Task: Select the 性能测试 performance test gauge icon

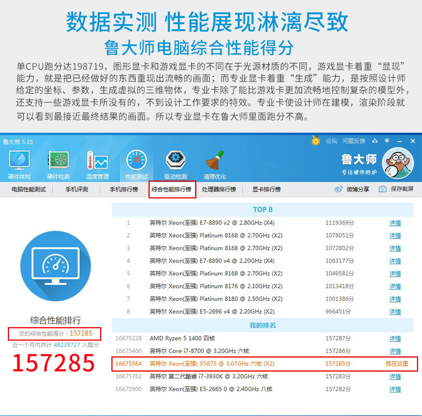Action: [x=137, y=160]
